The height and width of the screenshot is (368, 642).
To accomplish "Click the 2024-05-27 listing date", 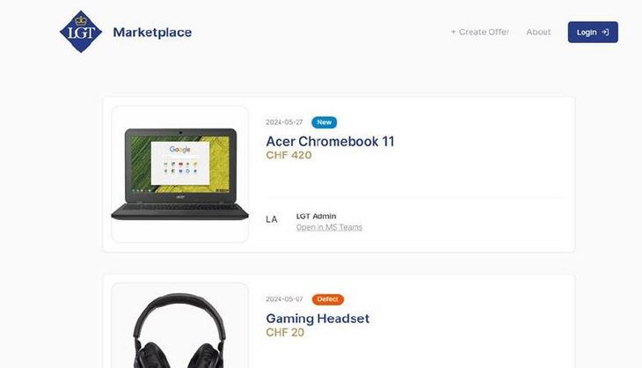I will click(284, 122).
